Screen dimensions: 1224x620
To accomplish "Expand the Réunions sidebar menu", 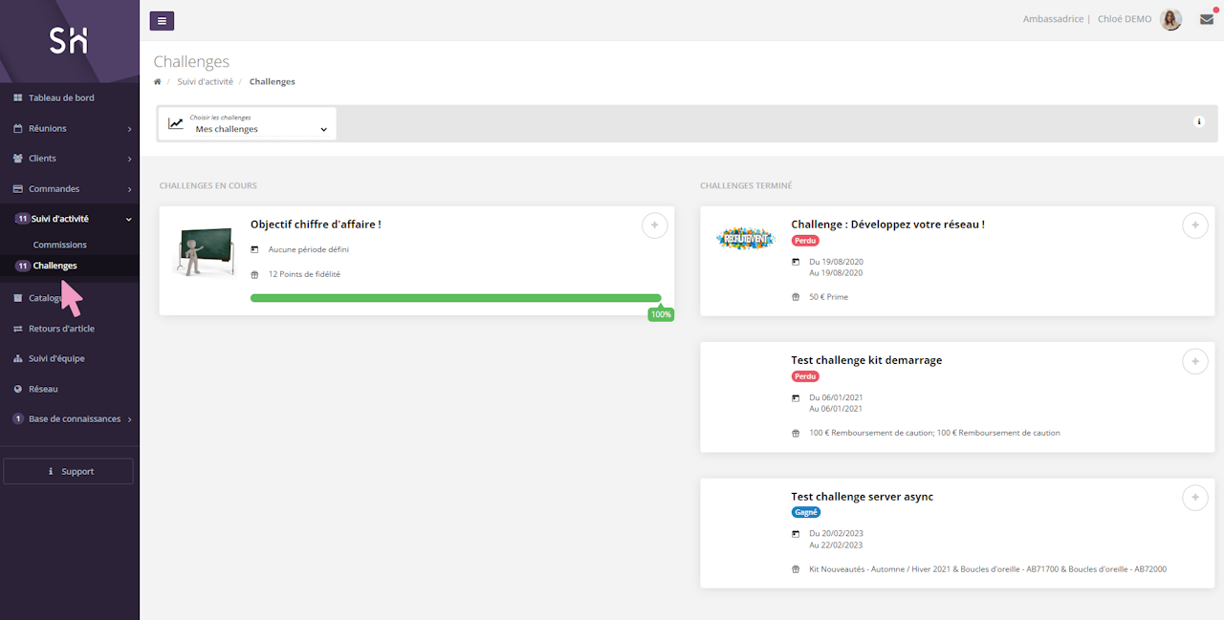I will pyautogui.click(x=69, y=128).
